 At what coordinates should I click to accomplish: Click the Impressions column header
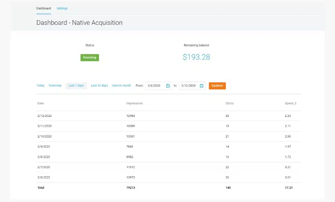point(134,104)
